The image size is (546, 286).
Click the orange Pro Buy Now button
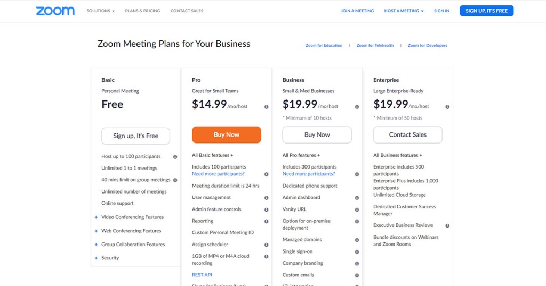(x=226, y=134)
